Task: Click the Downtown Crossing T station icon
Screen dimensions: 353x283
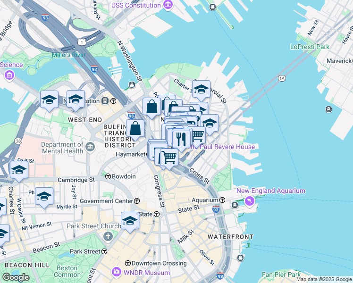Action: point(128,263)
